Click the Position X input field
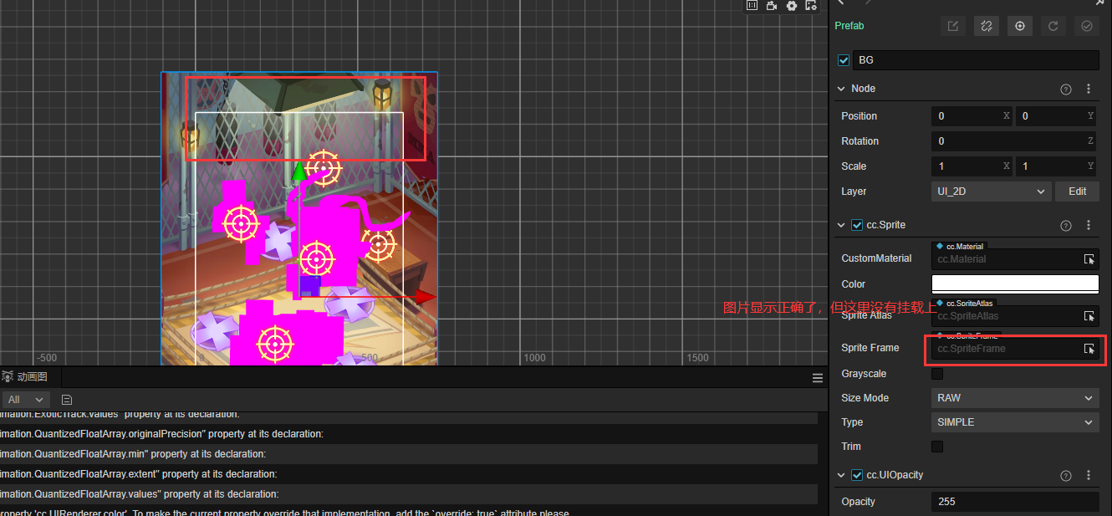Viewport: 1112px width, 516px height. pyautogui.click(x=972, y=116)
